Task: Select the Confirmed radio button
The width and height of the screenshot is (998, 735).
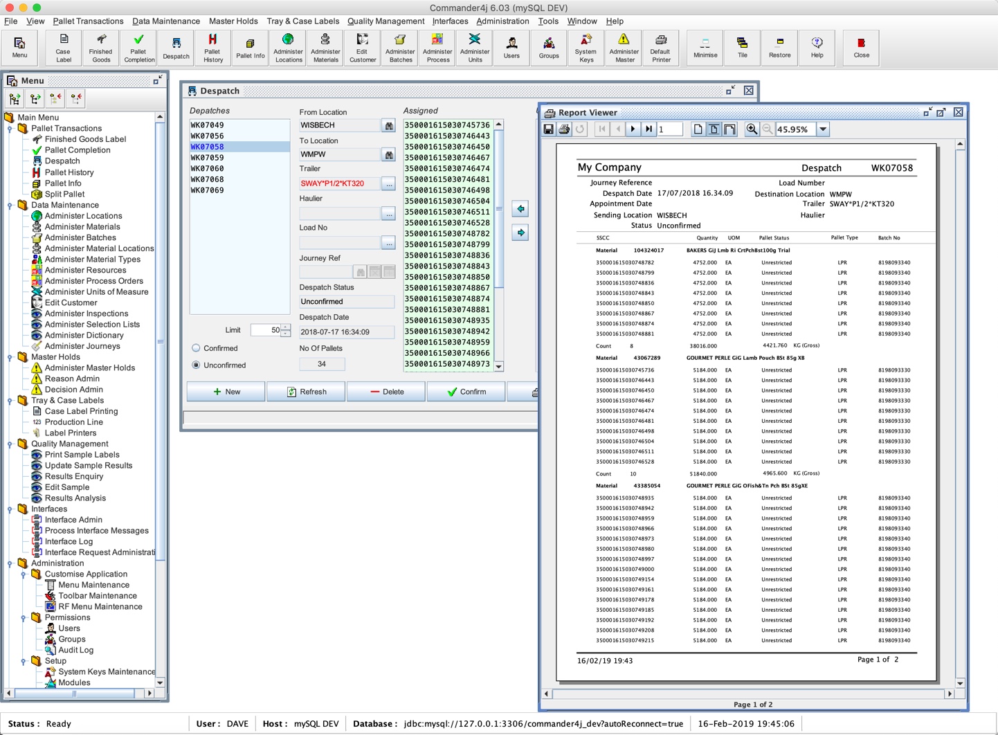Action: (x=197, y=348)
